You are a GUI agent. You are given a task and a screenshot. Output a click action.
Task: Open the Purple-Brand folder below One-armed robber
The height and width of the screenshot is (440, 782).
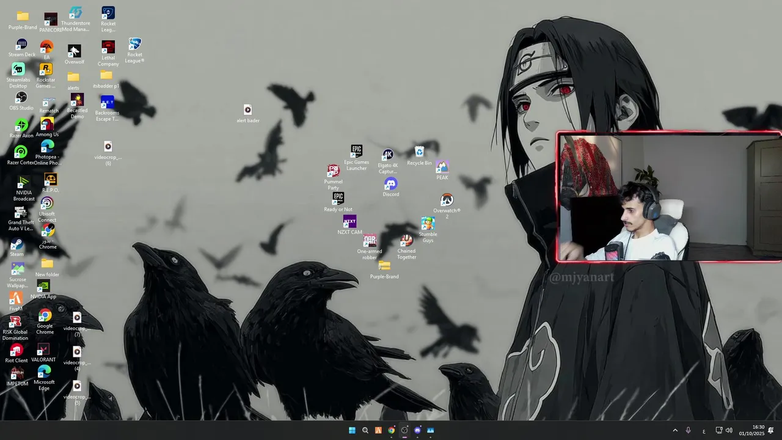coord(384,270)
